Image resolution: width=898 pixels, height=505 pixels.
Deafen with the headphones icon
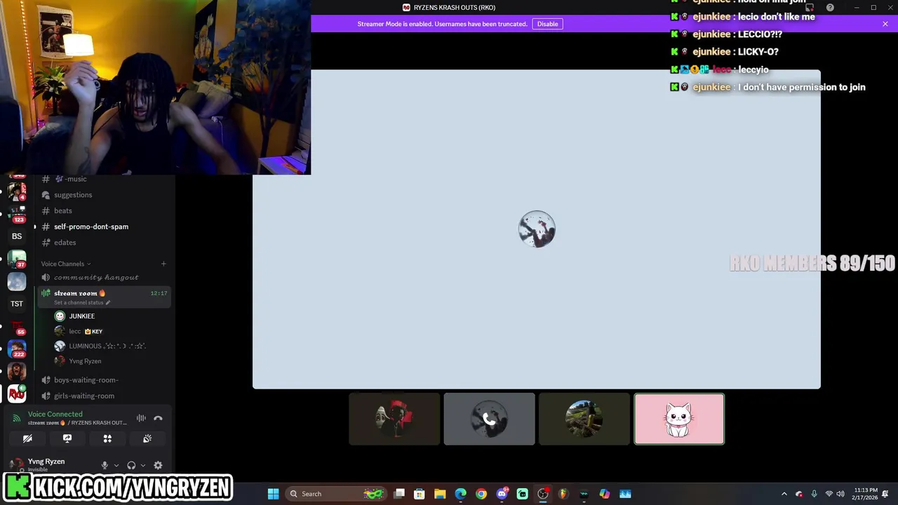(131, 465)
